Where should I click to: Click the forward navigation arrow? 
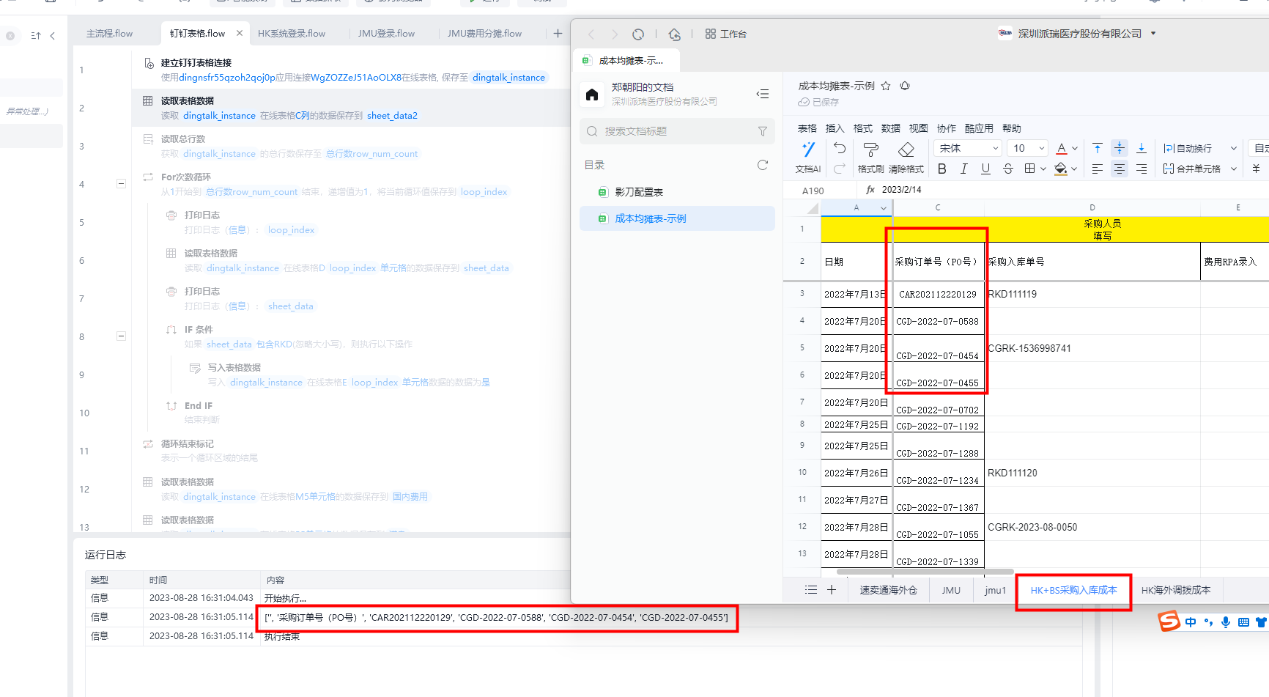(615, 34)
